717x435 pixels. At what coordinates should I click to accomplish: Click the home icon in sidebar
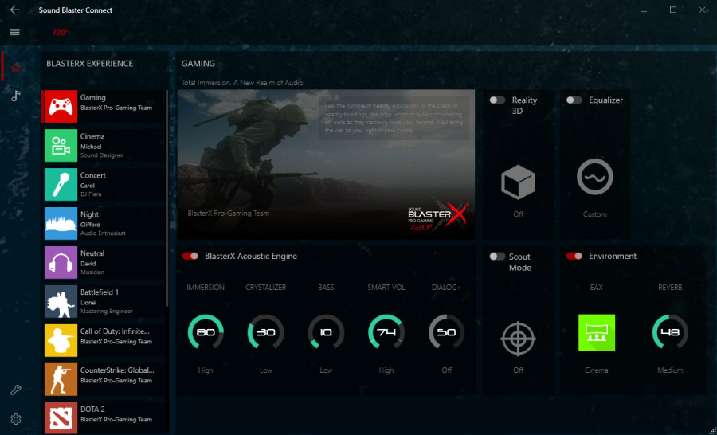[x=16, y=67]
